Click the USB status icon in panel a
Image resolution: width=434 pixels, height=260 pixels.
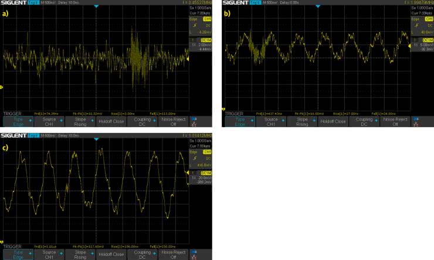tap(195, 119)
